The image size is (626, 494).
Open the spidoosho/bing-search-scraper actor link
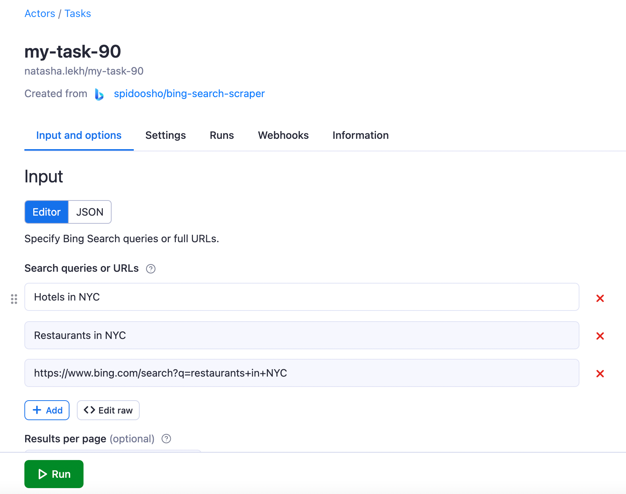click(189, 94)
